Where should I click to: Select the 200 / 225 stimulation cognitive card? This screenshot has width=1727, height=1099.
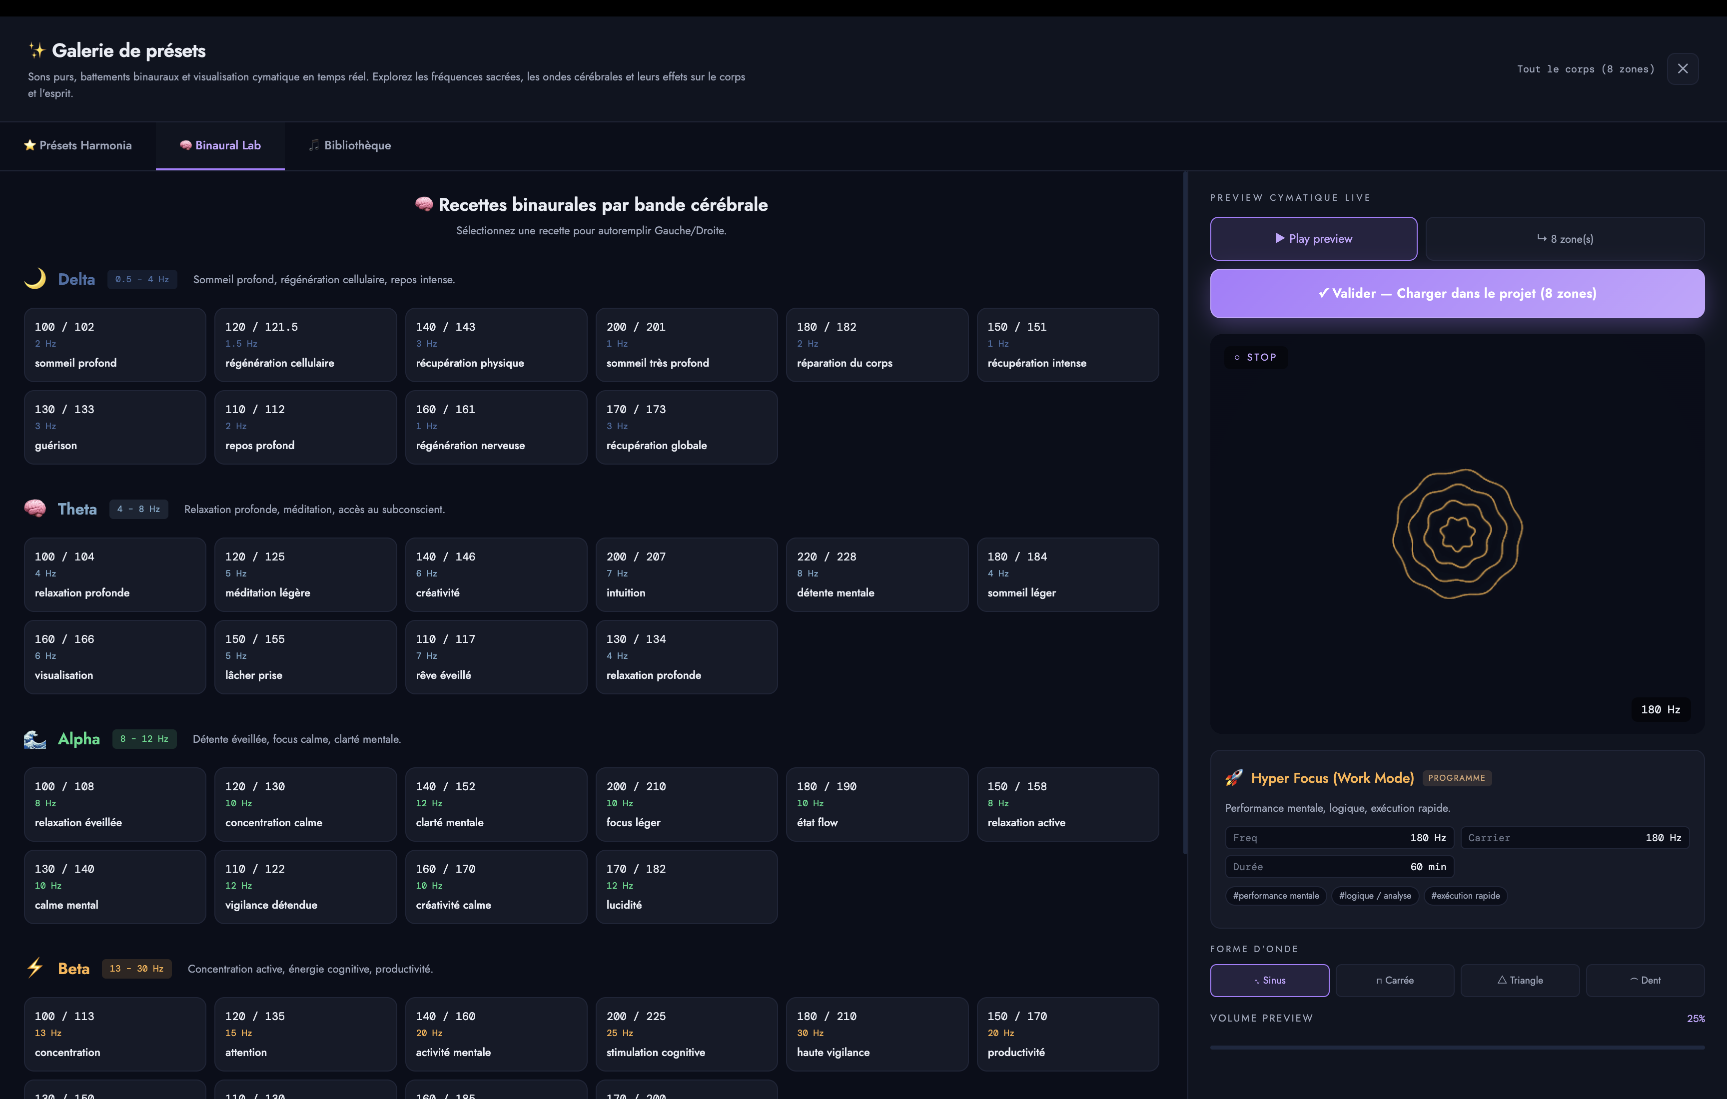tap(687, 1035)
